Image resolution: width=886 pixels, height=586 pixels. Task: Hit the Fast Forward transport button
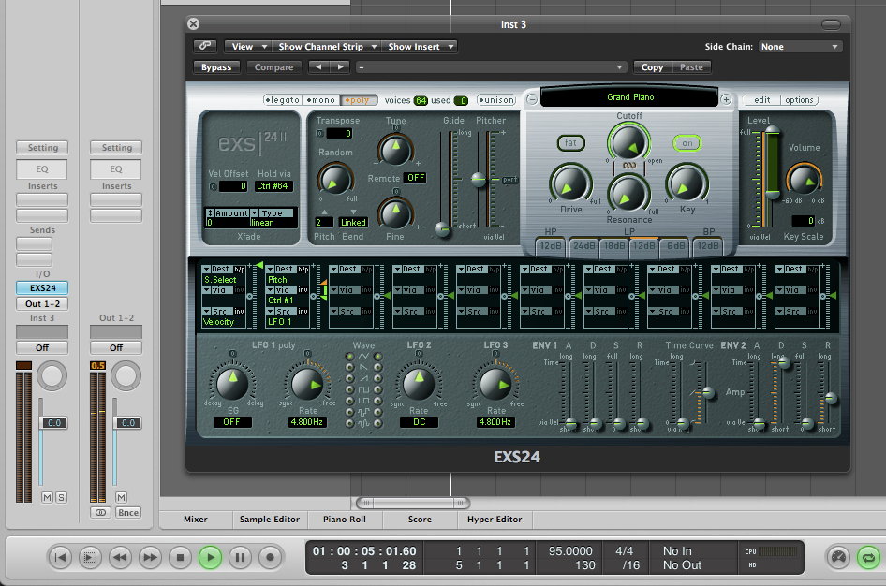pyautogui.click(x=150, y=558)
